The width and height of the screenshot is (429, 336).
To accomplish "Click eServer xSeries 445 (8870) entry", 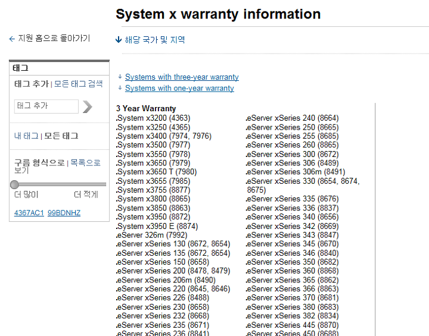I will [292, 325].
